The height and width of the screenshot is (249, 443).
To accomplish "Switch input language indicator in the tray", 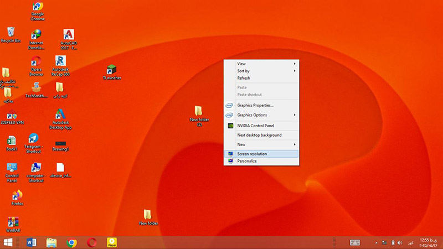I will [x=410, y=243].
